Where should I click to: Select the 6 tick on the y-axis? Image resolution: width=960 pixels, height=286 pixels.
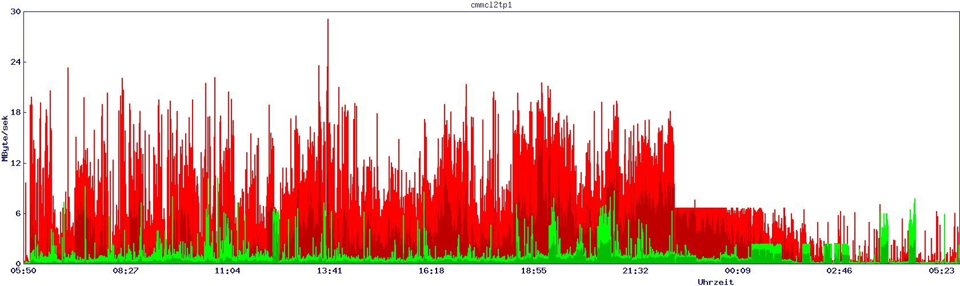click(x=18, y=213)
